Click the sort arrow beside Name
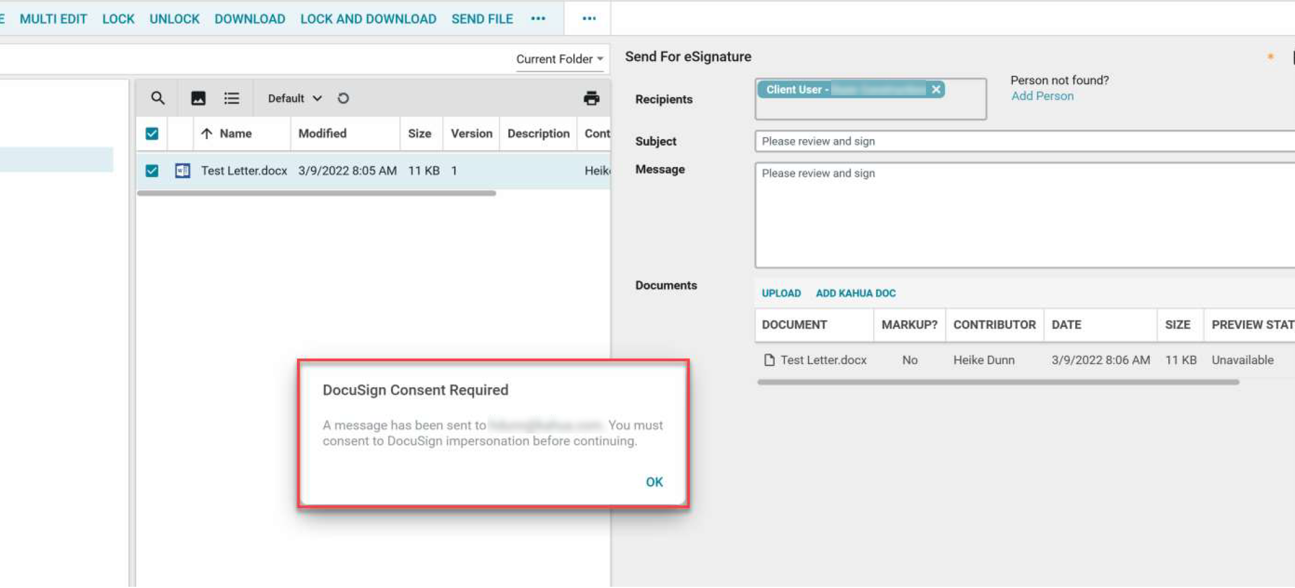 [207, 134]
